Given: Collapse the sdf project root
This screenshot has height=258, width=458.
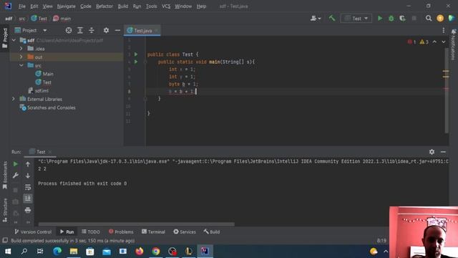Looking at the screenshot, I should pos(14,40).
